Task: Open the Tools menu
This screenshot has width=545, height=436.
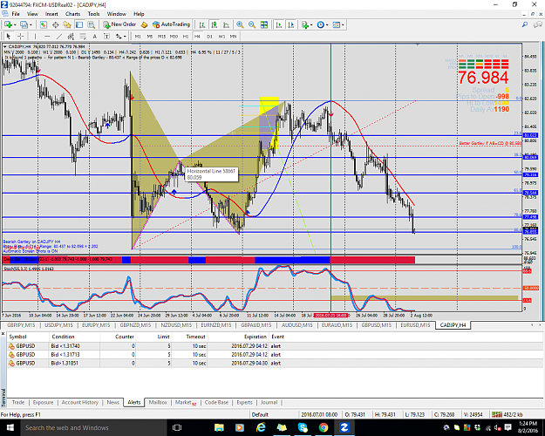Action: 93,14
